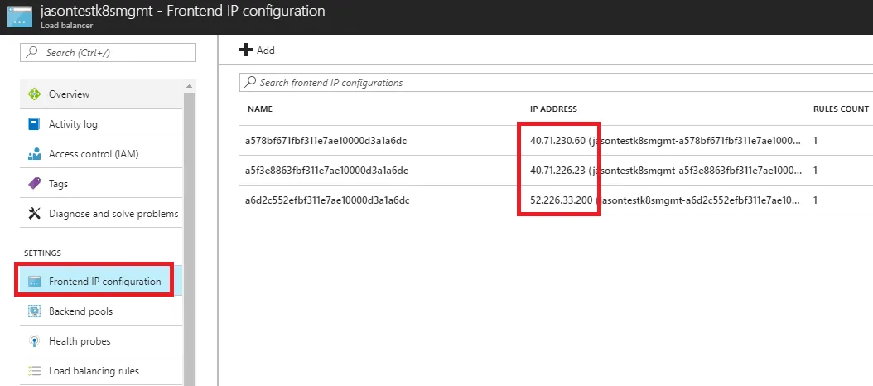The width and height of the screenshot is (873, 386).
Task: Click the Add button
Action: click(x=258, y=51)
